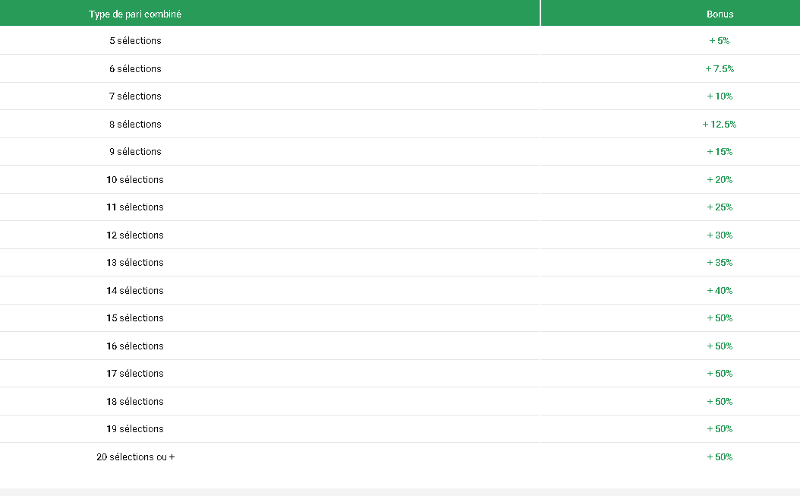Select the '11 sélections' row label

click(135, 207)
